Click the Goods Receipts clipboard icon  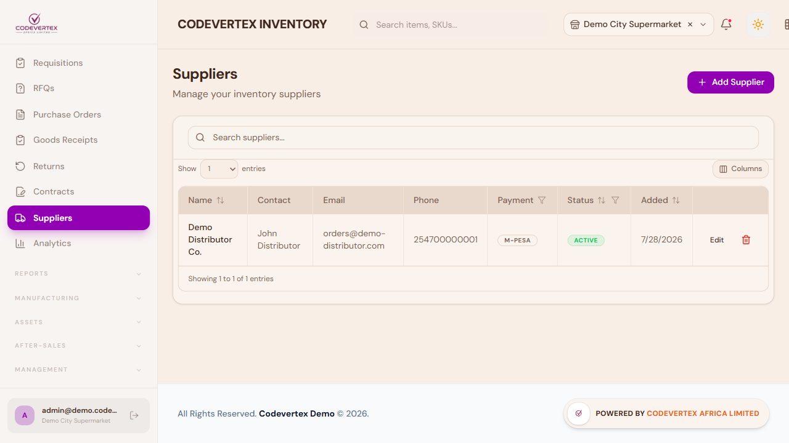pyautogui.click(x=20, y=140)
